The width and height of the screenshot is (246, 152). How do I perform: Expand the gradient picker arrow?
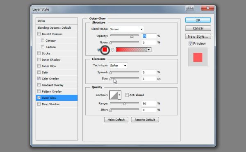[148, 50]
